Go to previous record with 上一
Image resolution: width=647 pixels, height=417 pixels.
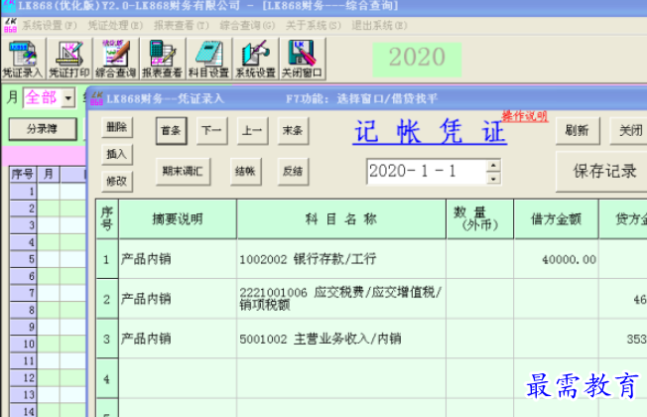(x=252, y=131)
